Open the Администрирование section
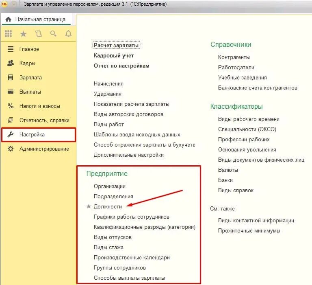The width and height of the screenshot is (312, 285). [x=39, y=149]
